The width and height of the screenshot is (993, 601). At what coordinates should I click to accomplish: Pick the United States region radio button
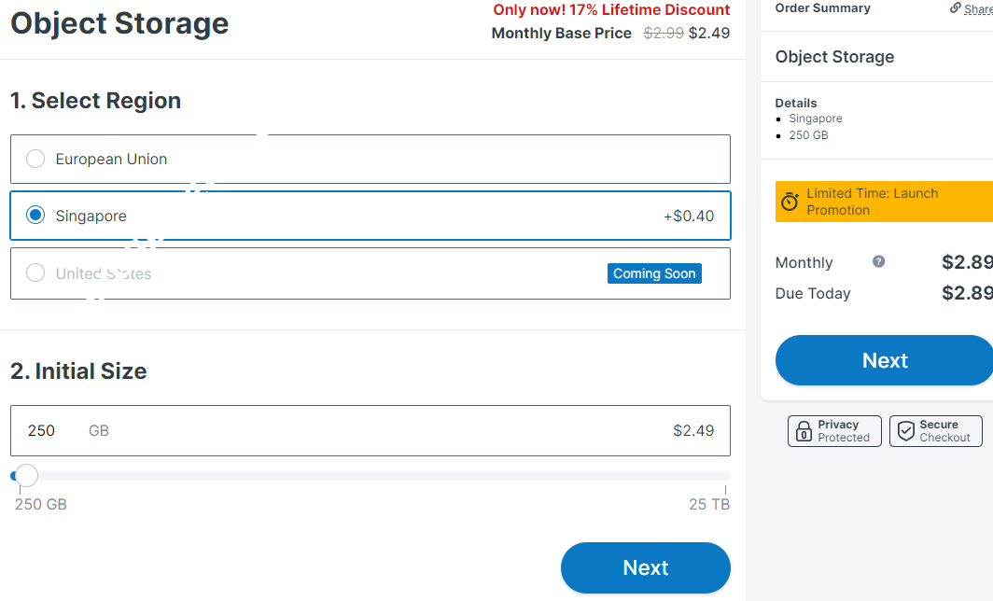(x=35, y=273)
